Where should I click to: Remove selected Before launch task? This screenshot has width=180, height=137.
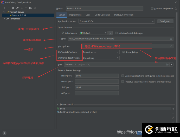[x=173, y=113]
